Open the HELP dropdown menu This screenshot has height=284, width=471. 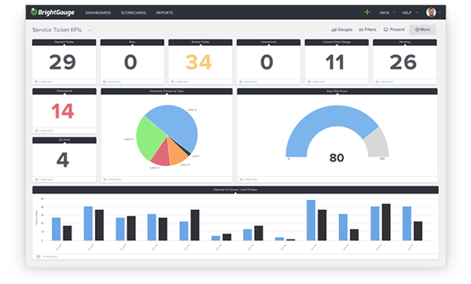pyautogui.click(x=410, y=13)
